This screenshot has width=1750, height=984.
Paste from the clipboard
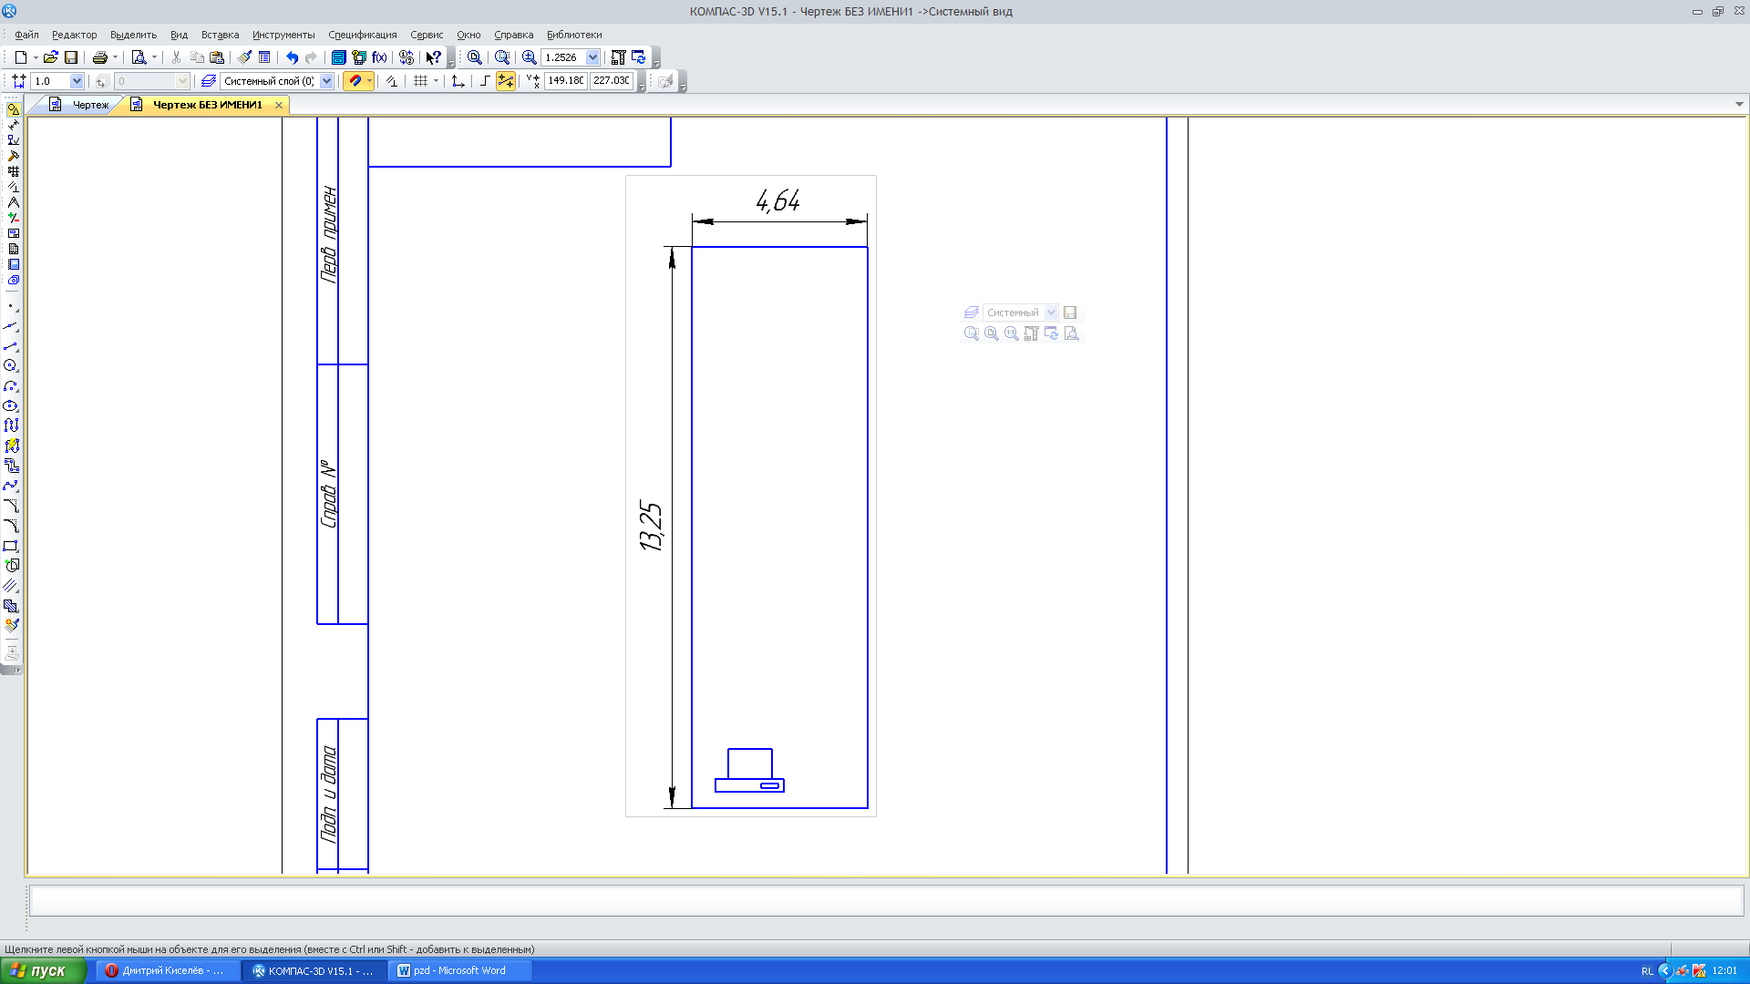pyautogui.click(x=217, y=57)
